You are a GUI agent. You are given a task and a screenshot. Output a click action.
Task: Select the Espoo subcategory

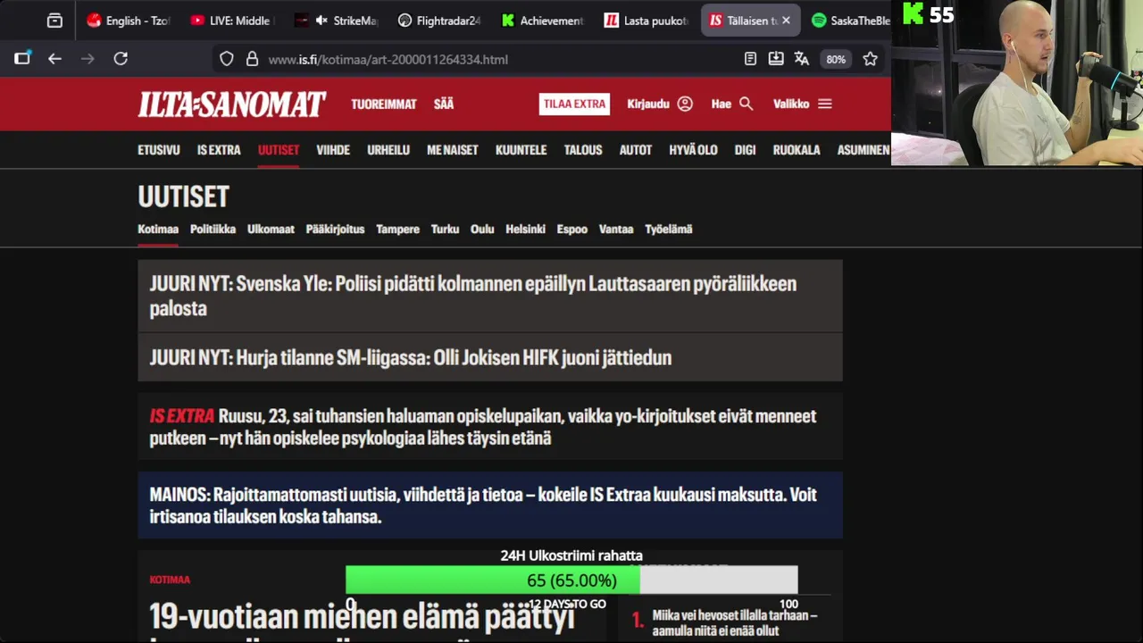pyautogui.click(x=572, y=229)
